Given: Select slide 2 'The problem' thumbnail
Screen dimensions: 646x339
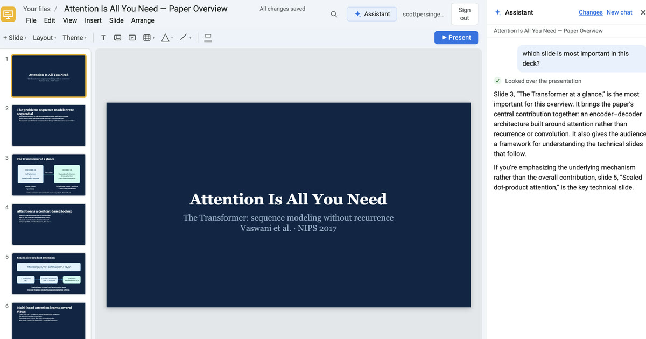Looking at the screenshot, I should 48,125.
